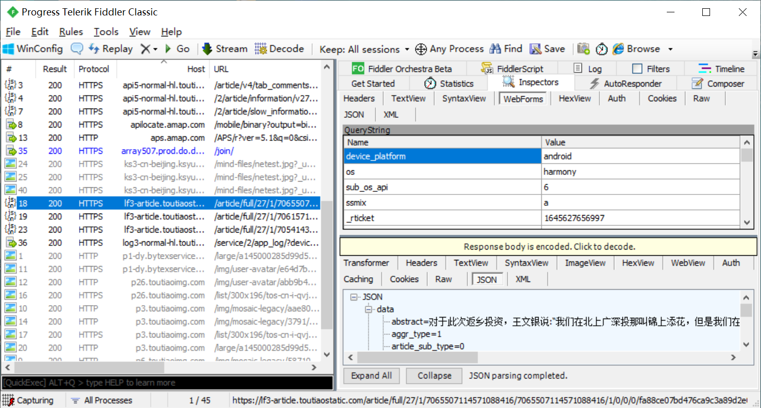
Task: Add a session comment with the bubble icon
Action: click(76, 48)
